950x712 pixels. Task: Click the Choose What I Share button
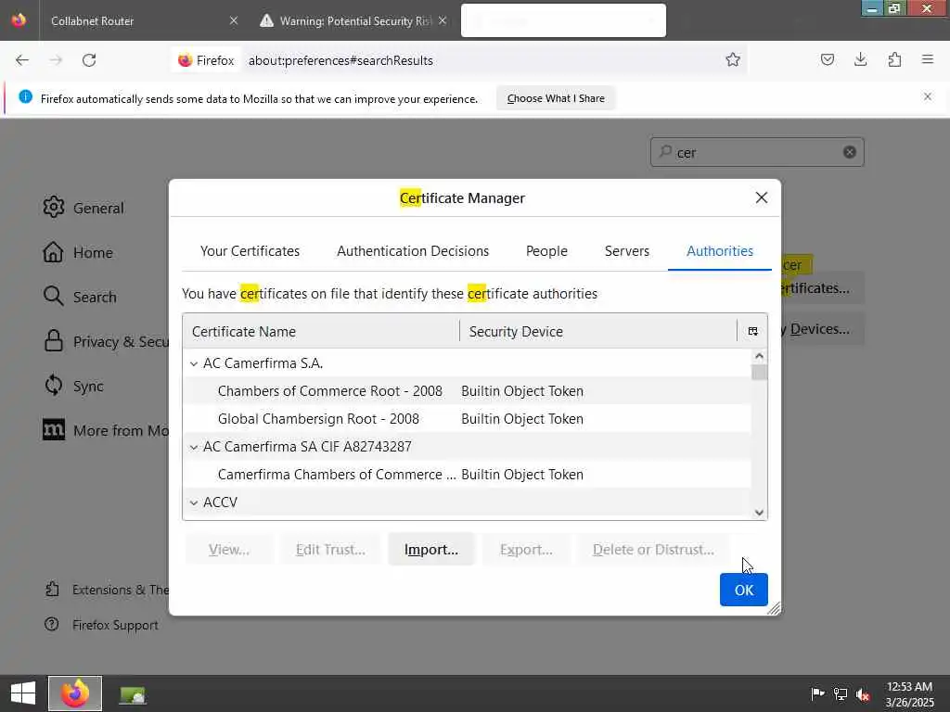(556, 98)
